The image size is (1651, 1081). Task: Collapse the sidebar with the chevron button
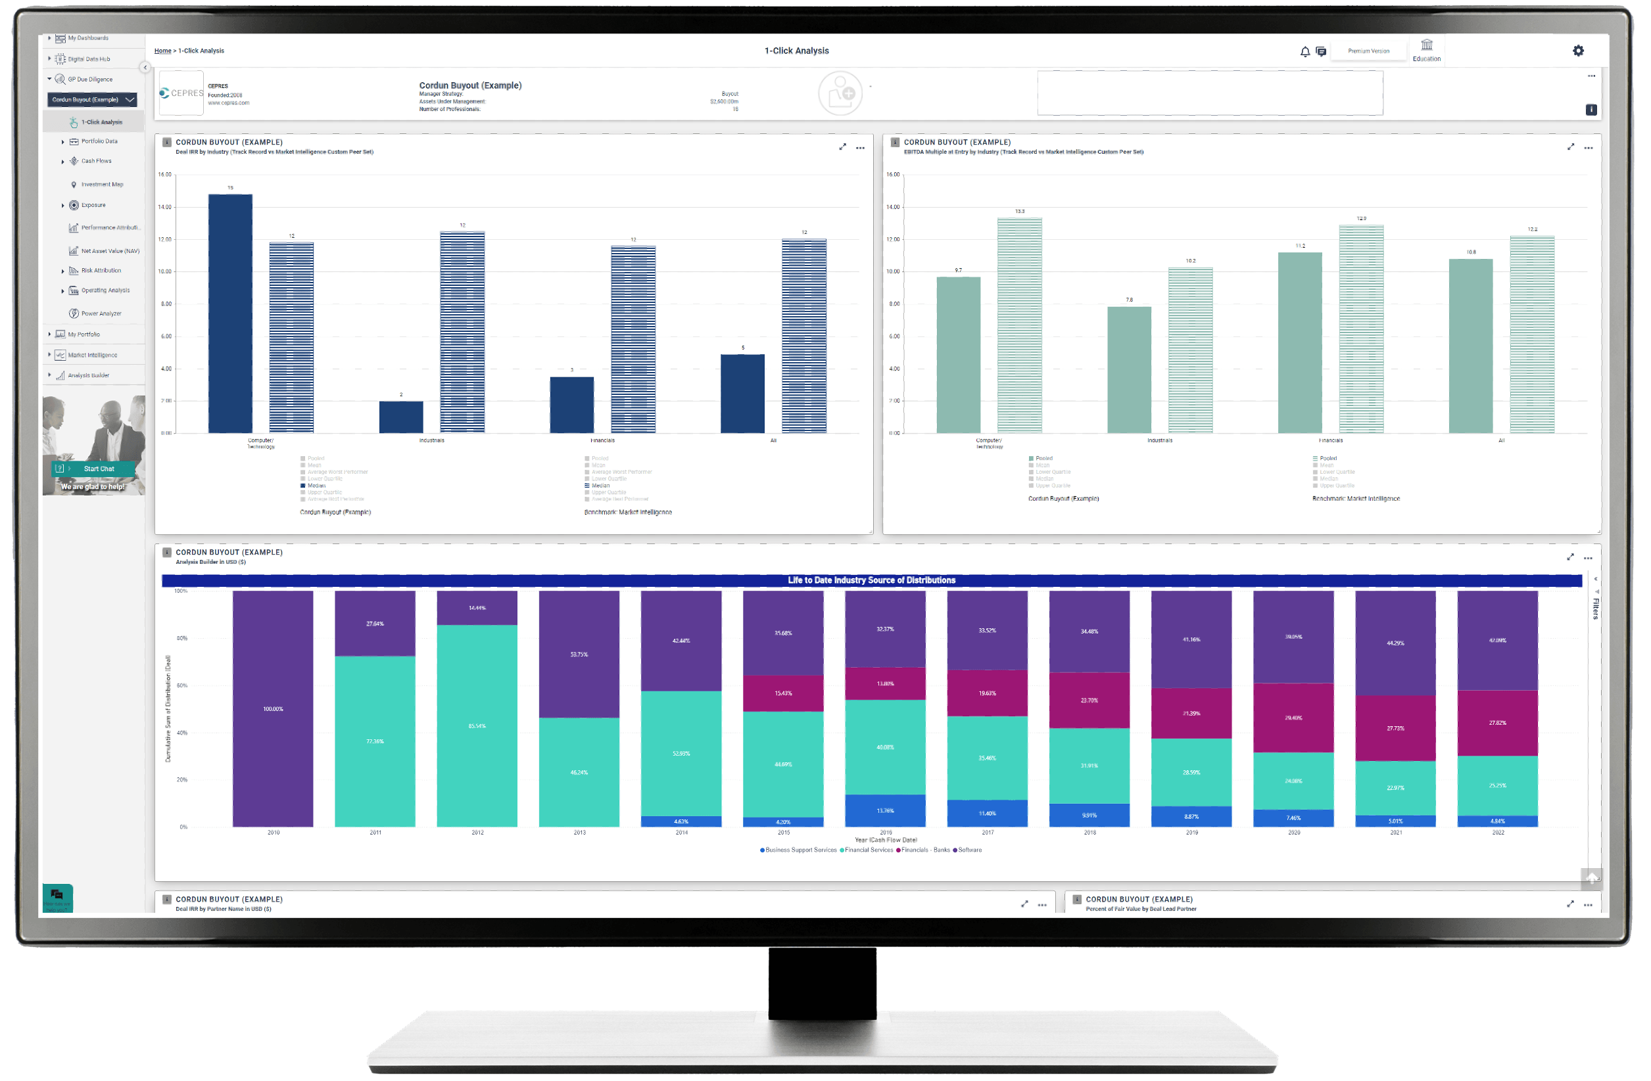tap(145, 67)
